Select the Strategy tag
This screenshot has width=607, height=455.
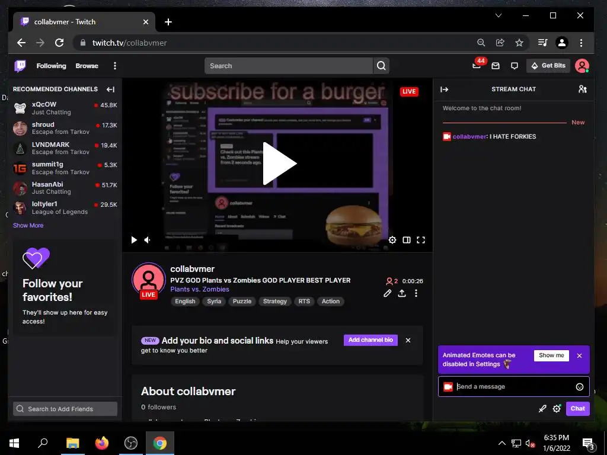pos(275,302)
